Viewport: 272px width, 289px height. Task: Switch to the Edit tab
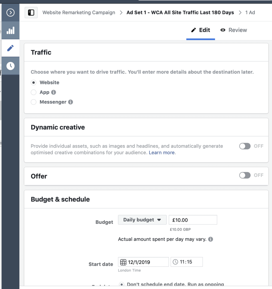click(201, 30)
